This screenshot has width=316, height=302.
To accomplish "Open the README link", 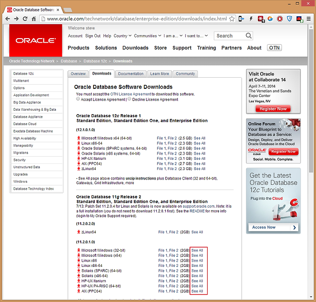I will pos(197,211).
